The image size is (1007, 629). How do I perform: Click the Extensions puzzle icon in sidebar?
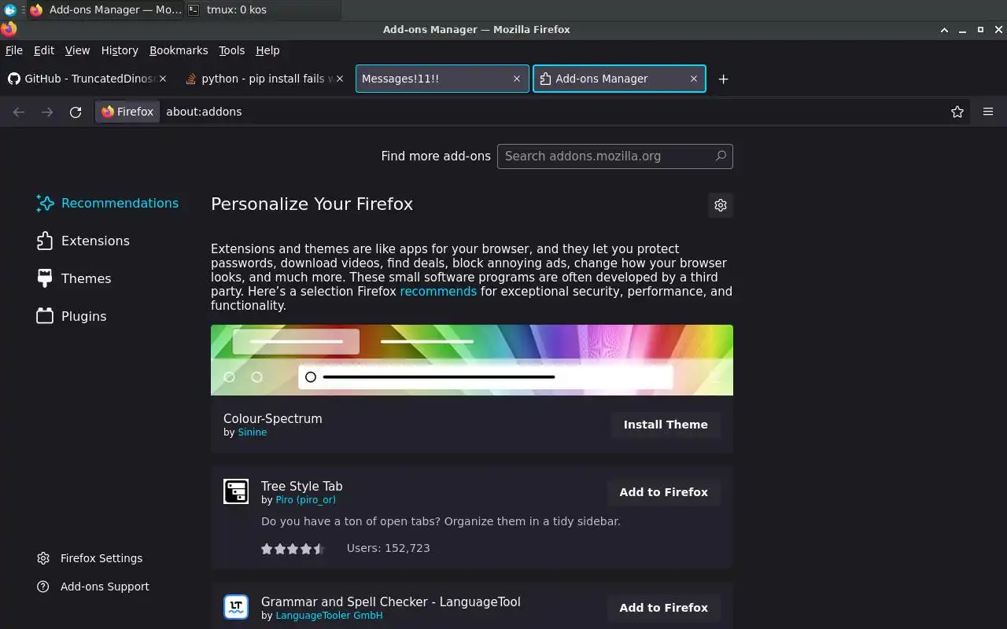click(x=45, y=241)
